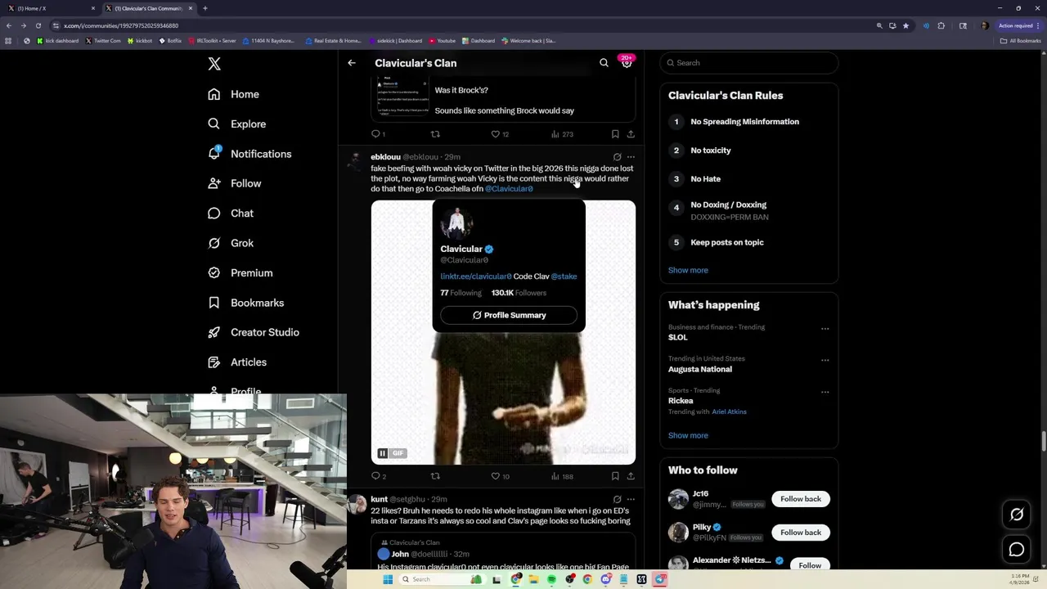The height and width of the screenshot is (589, 1047).
Task: Open the @Clavicular0 mention link
Action: [509, 189]
